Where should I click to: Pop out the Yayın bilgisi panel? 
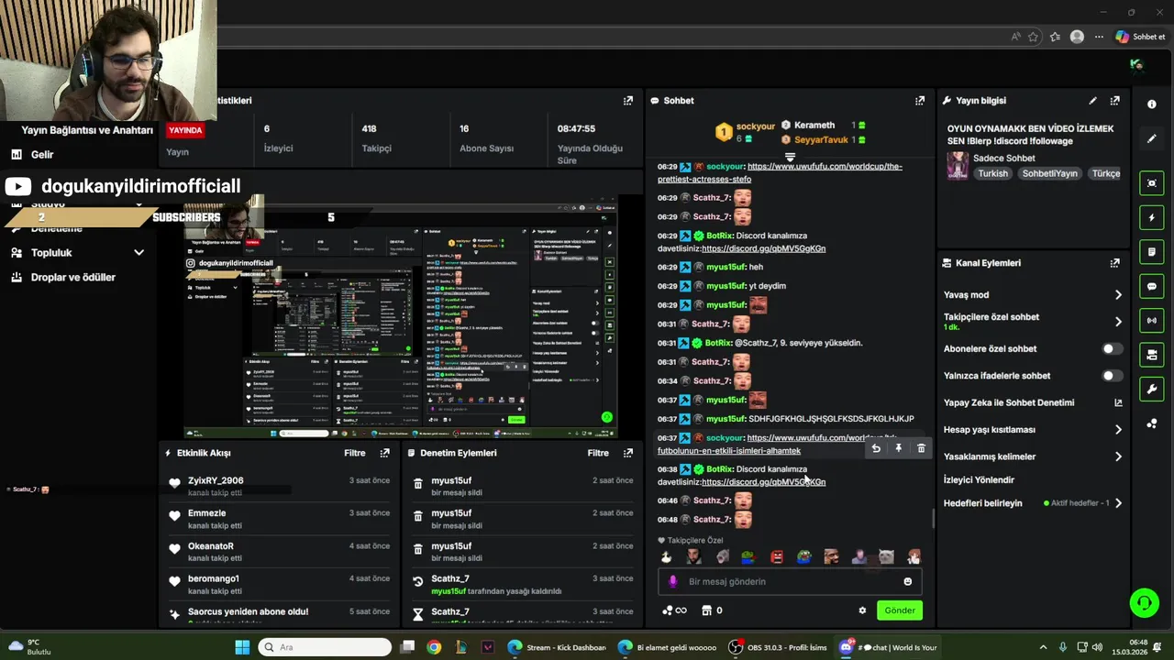(1114, 101)
